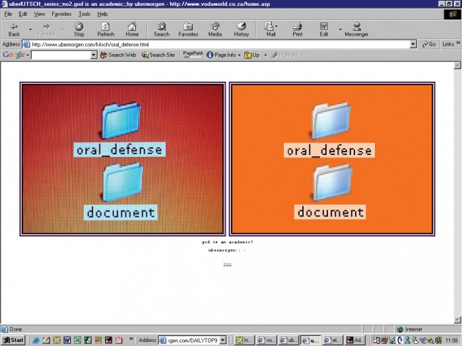This screenshot has width=462, height=346.
Task: Open the View menu
Action: [x=39, y=14]
